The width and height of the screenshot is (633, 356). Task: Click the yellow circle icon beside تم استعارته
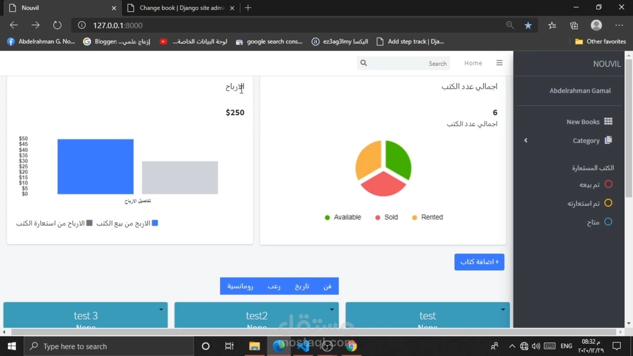coord(608,203)
